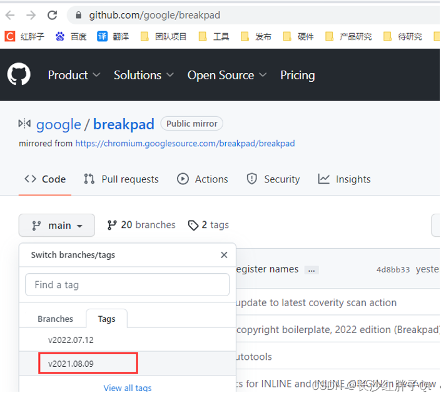The image size is (441, 398).
Task: Select the github.com/google/breakpad address bar
Action: pos(253,15)
